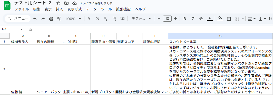The image size is (273, 95).
Task: Open the 編集 menu
Action: (x=36, y=9)
